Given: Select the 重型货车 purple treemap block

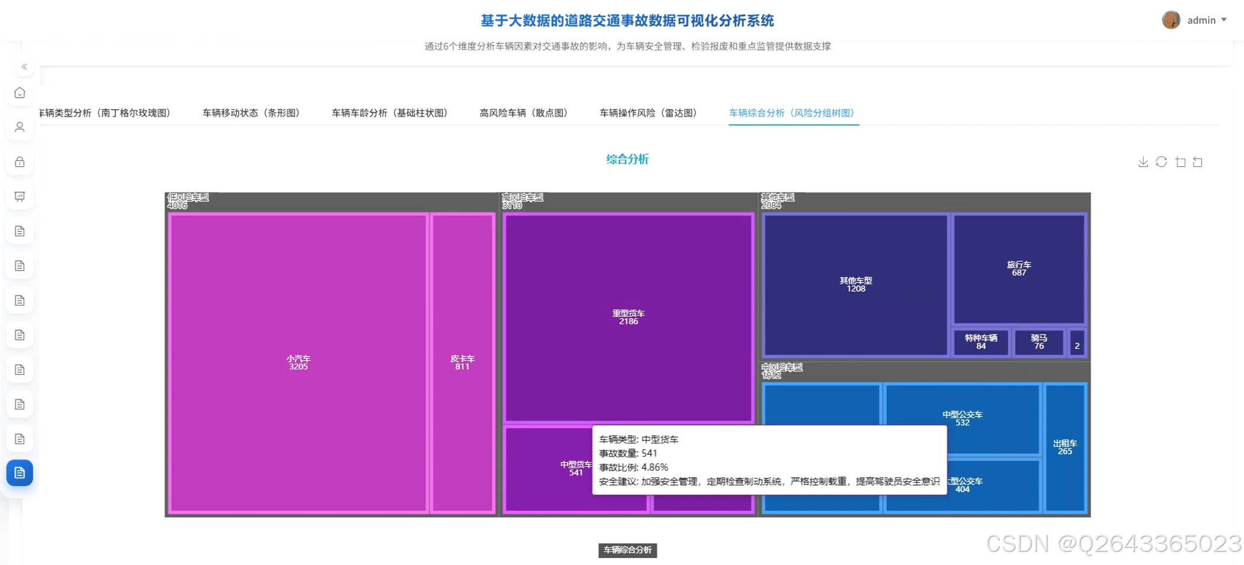Looking at the screenshot, I should [x=629, y=317].
